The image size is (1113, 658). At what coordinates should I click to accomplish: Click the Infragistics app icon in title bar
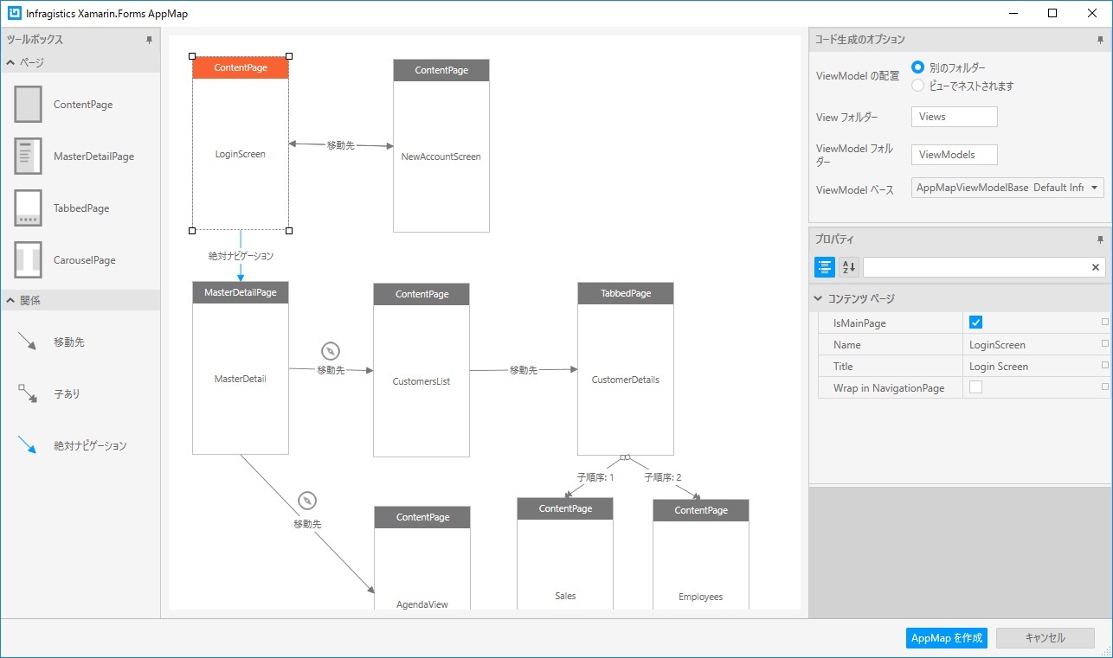(15, 13)
